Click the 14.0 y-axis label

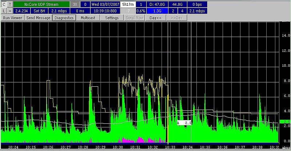click(286, 35)
